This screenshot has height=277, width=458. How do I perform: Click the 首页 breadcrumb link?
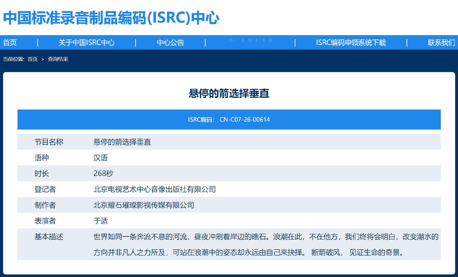(x=33, y=59)
